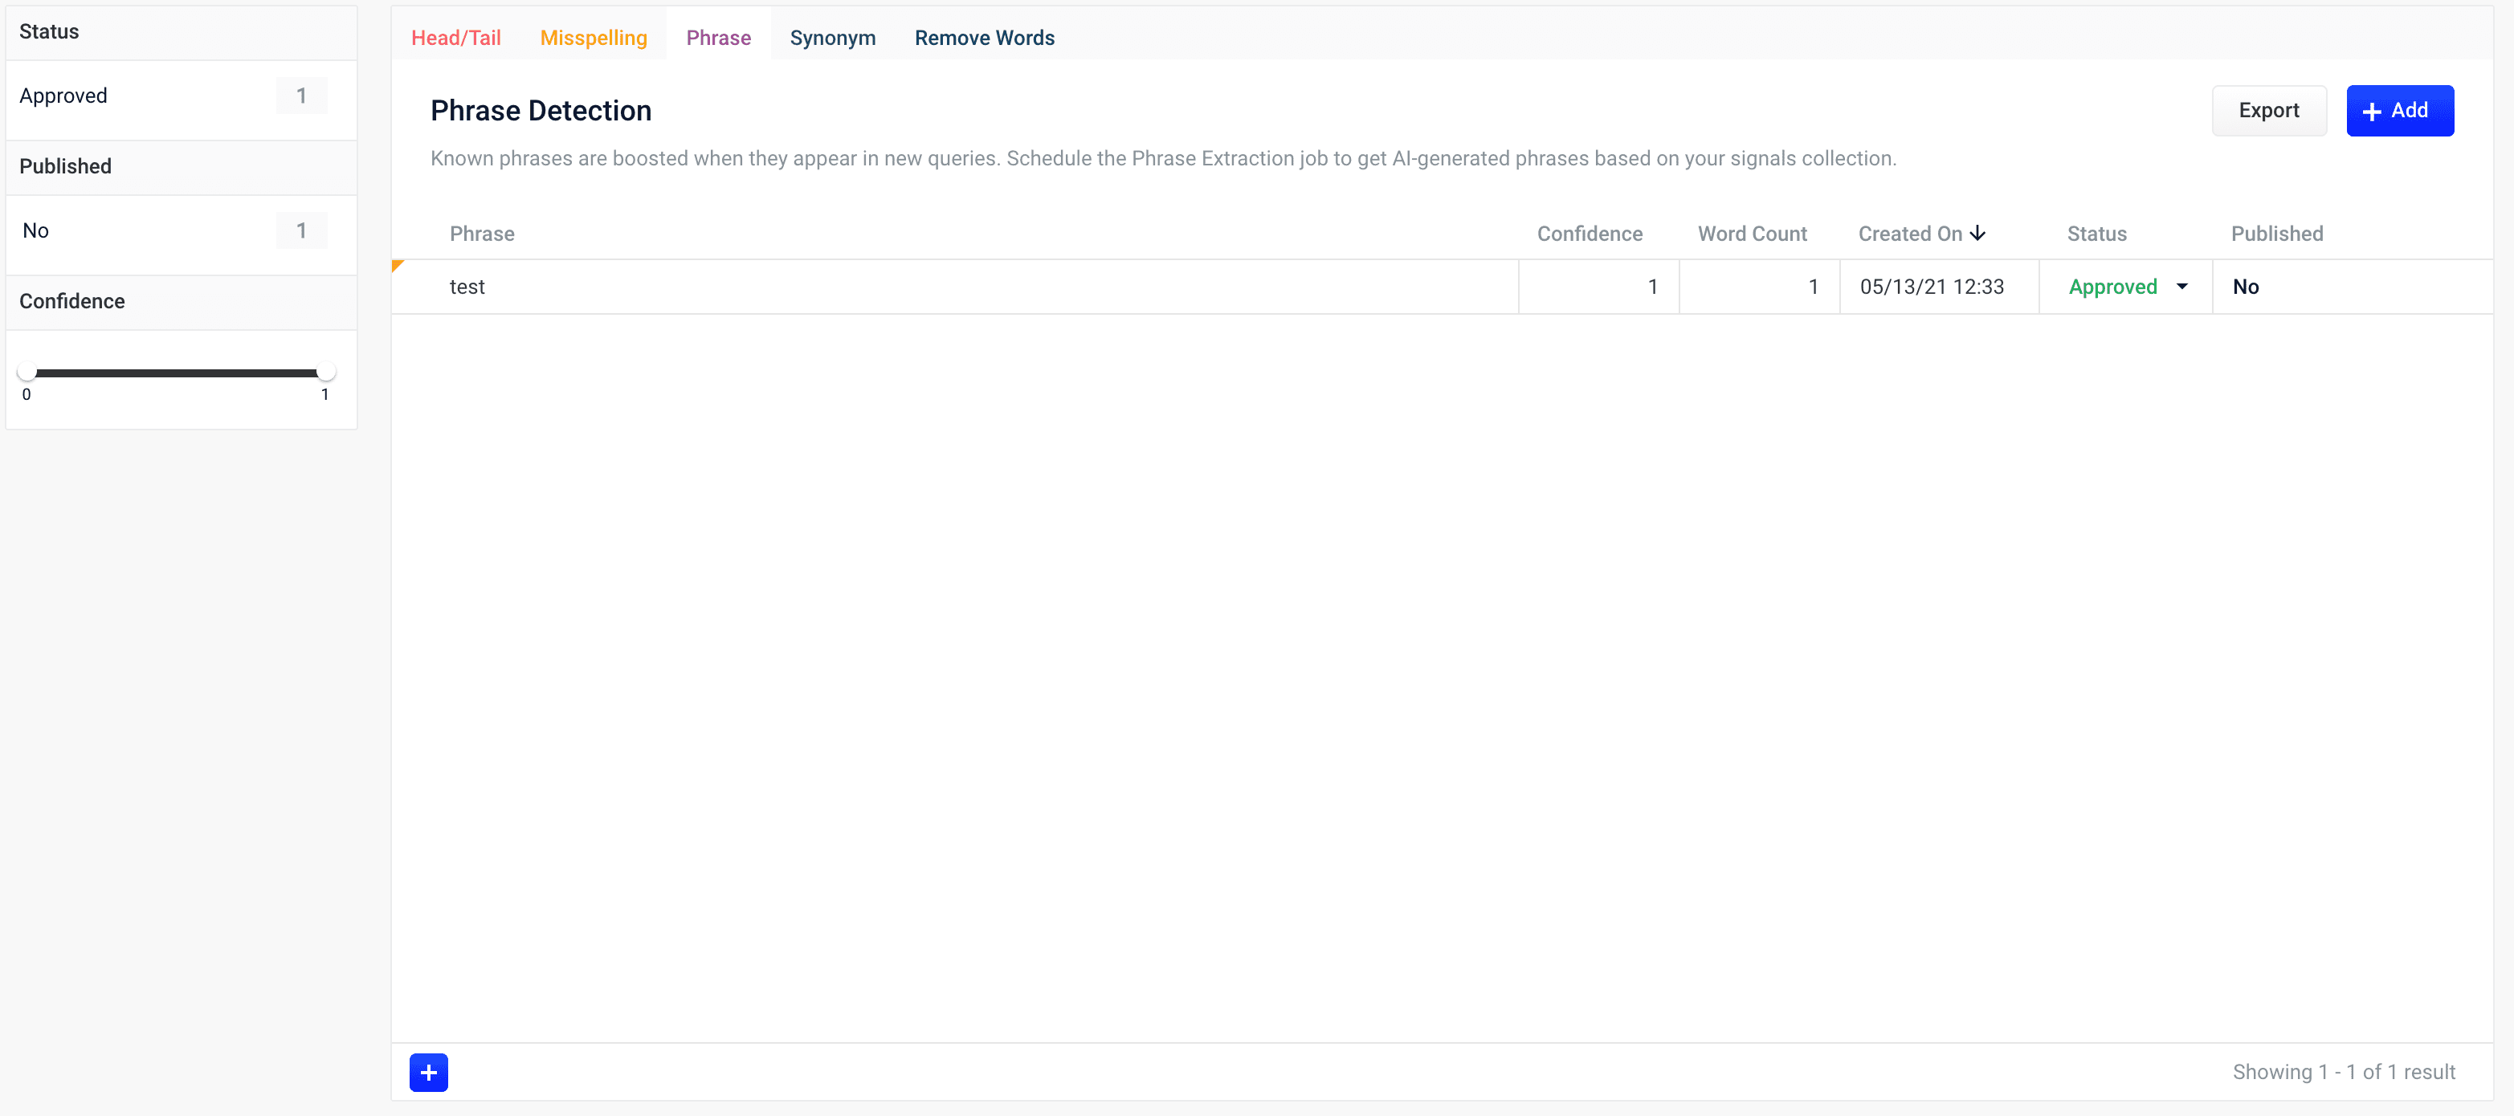Click the Approved count badge

pos(301,96)
